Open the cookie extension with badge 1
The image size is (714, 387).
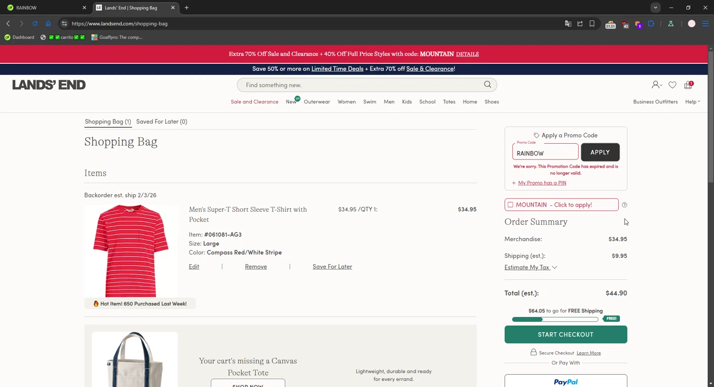point(638,24)
